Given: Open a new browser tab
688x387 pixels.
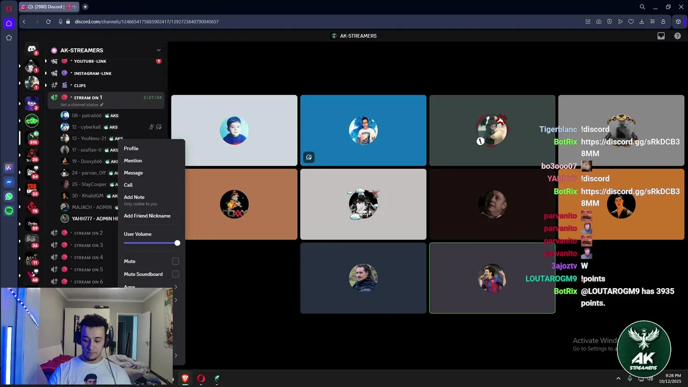Looking at the screenshot, I should 85,7.
